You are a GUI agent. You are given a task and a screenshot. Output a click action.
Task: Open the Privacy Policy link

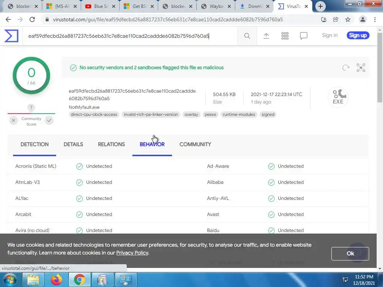coord(132,253)
